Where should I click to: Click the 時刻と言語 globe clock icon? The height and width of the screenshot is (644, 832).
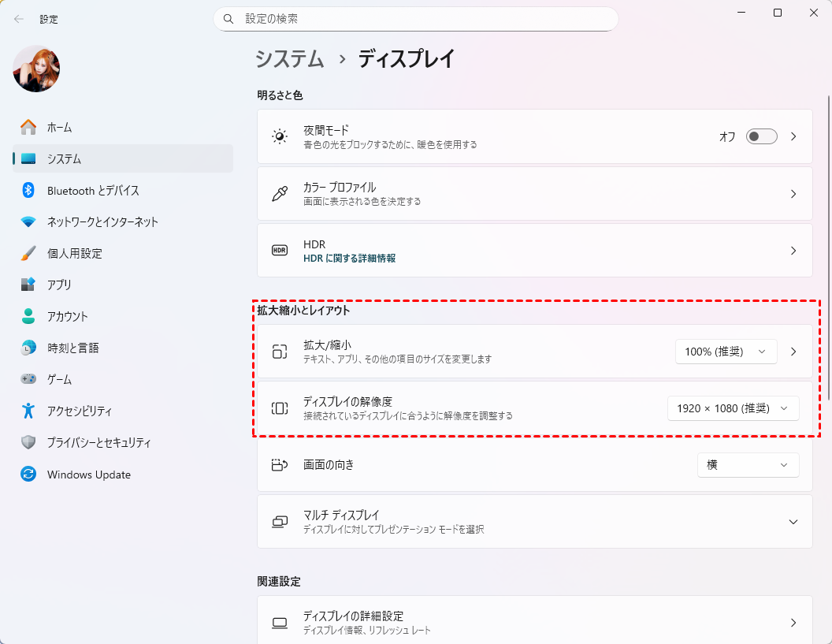28,348
